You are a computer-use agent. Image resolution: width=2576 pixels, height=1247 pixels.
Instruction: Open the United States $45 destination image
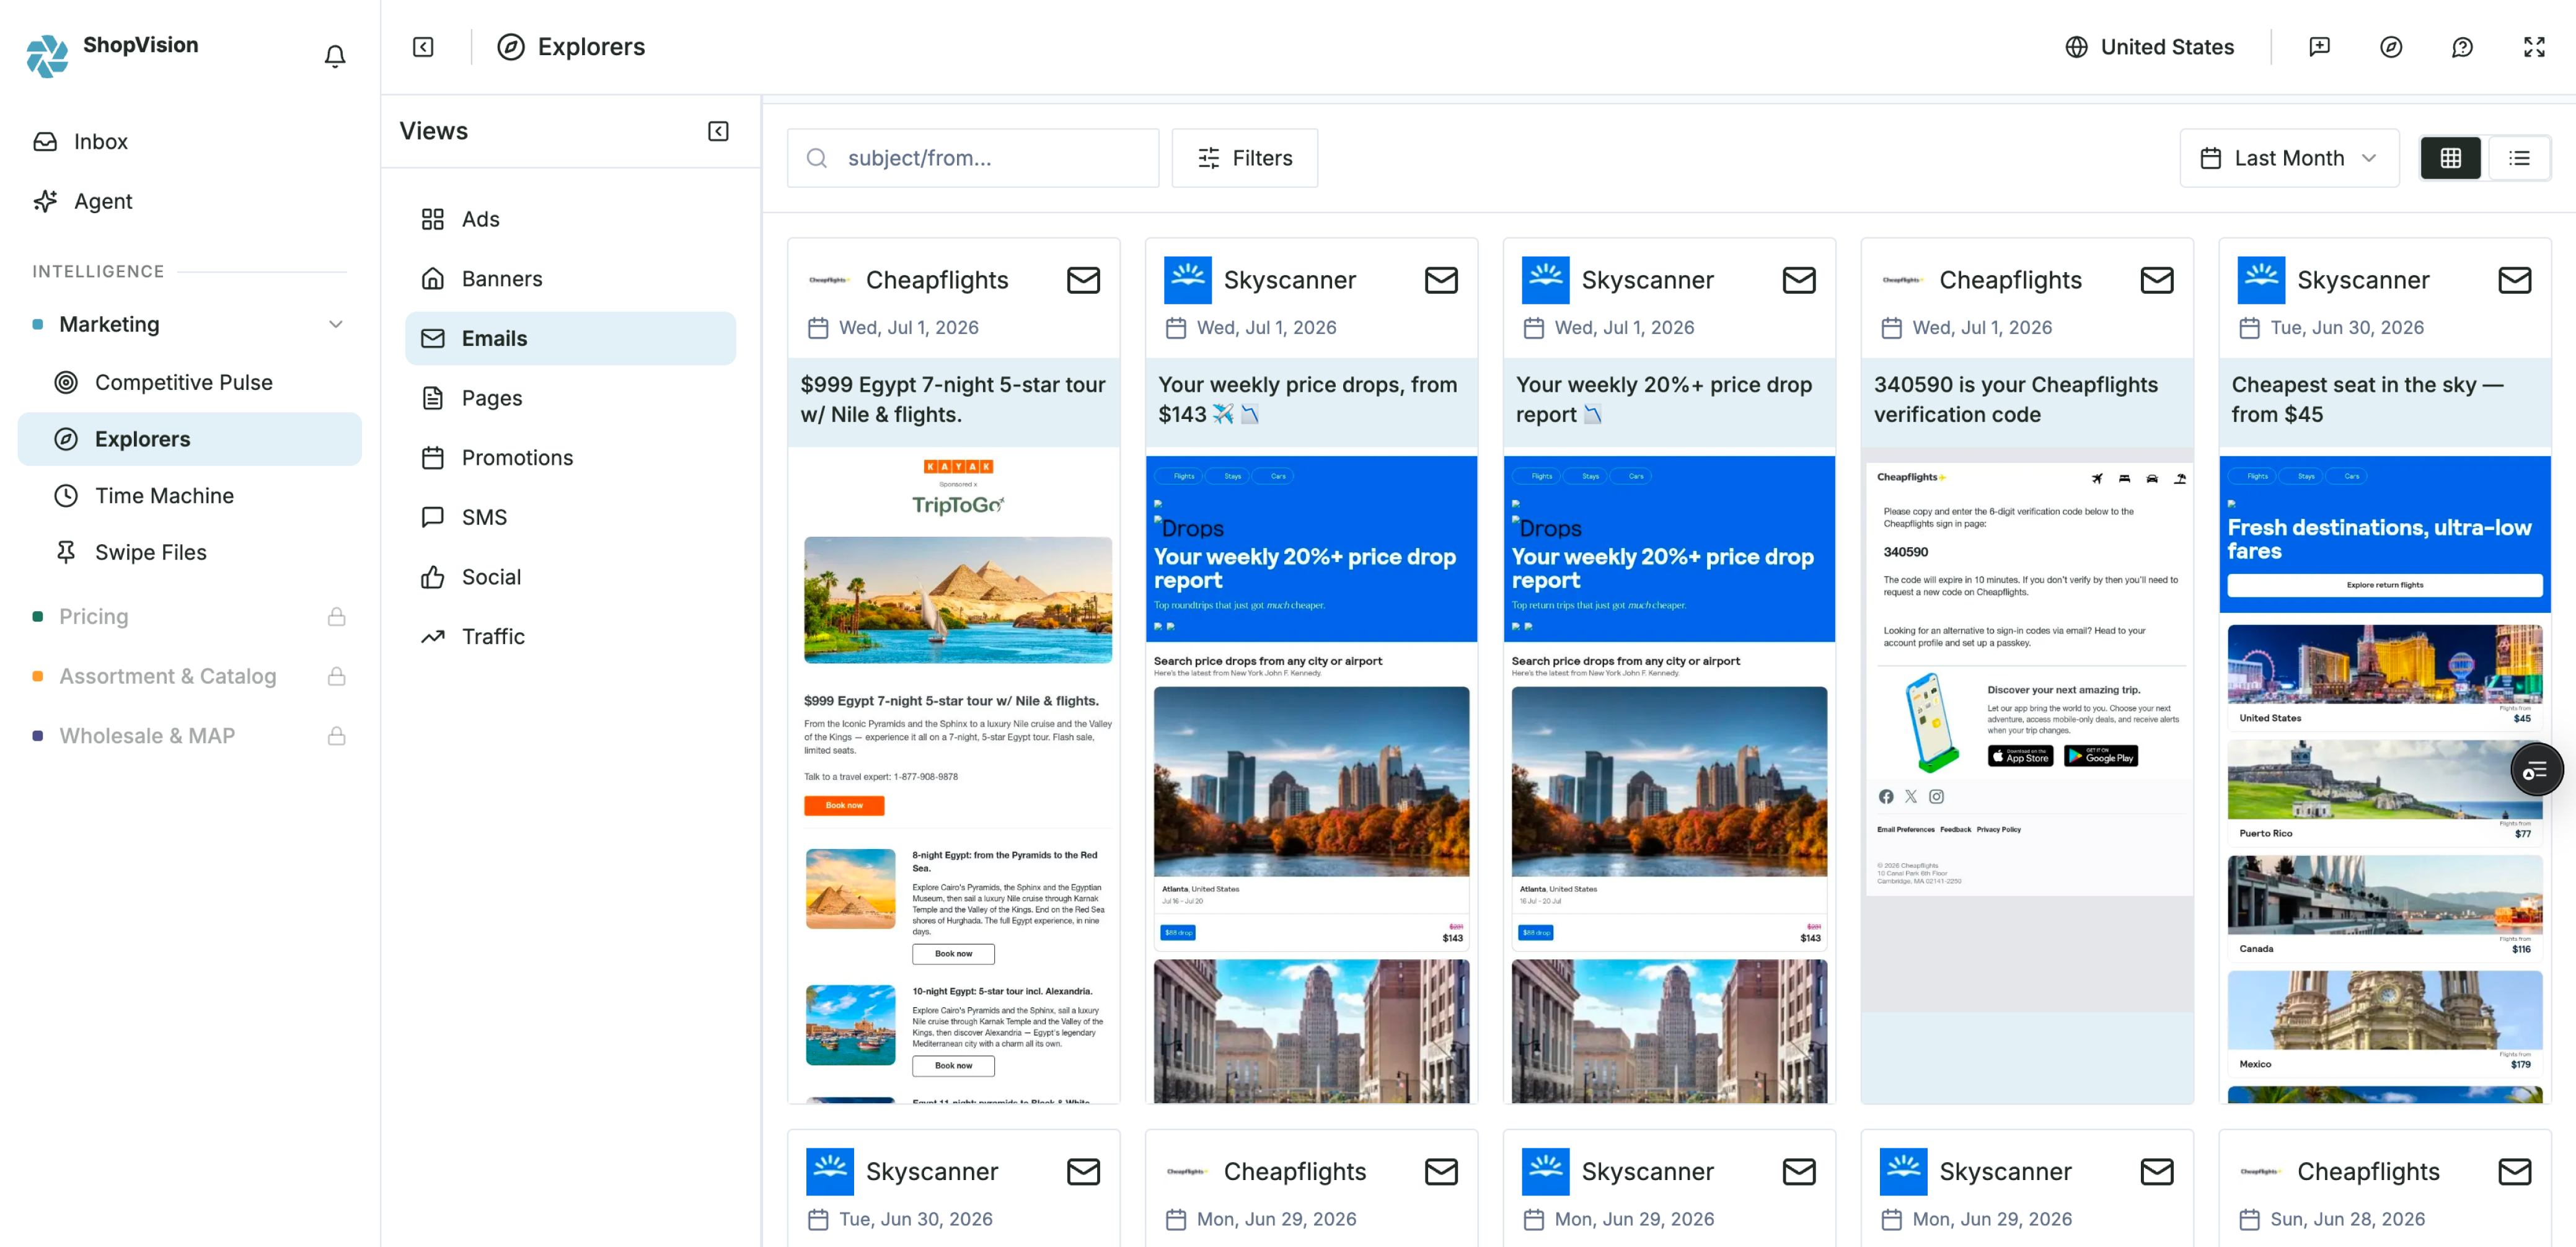point(2384,664)
